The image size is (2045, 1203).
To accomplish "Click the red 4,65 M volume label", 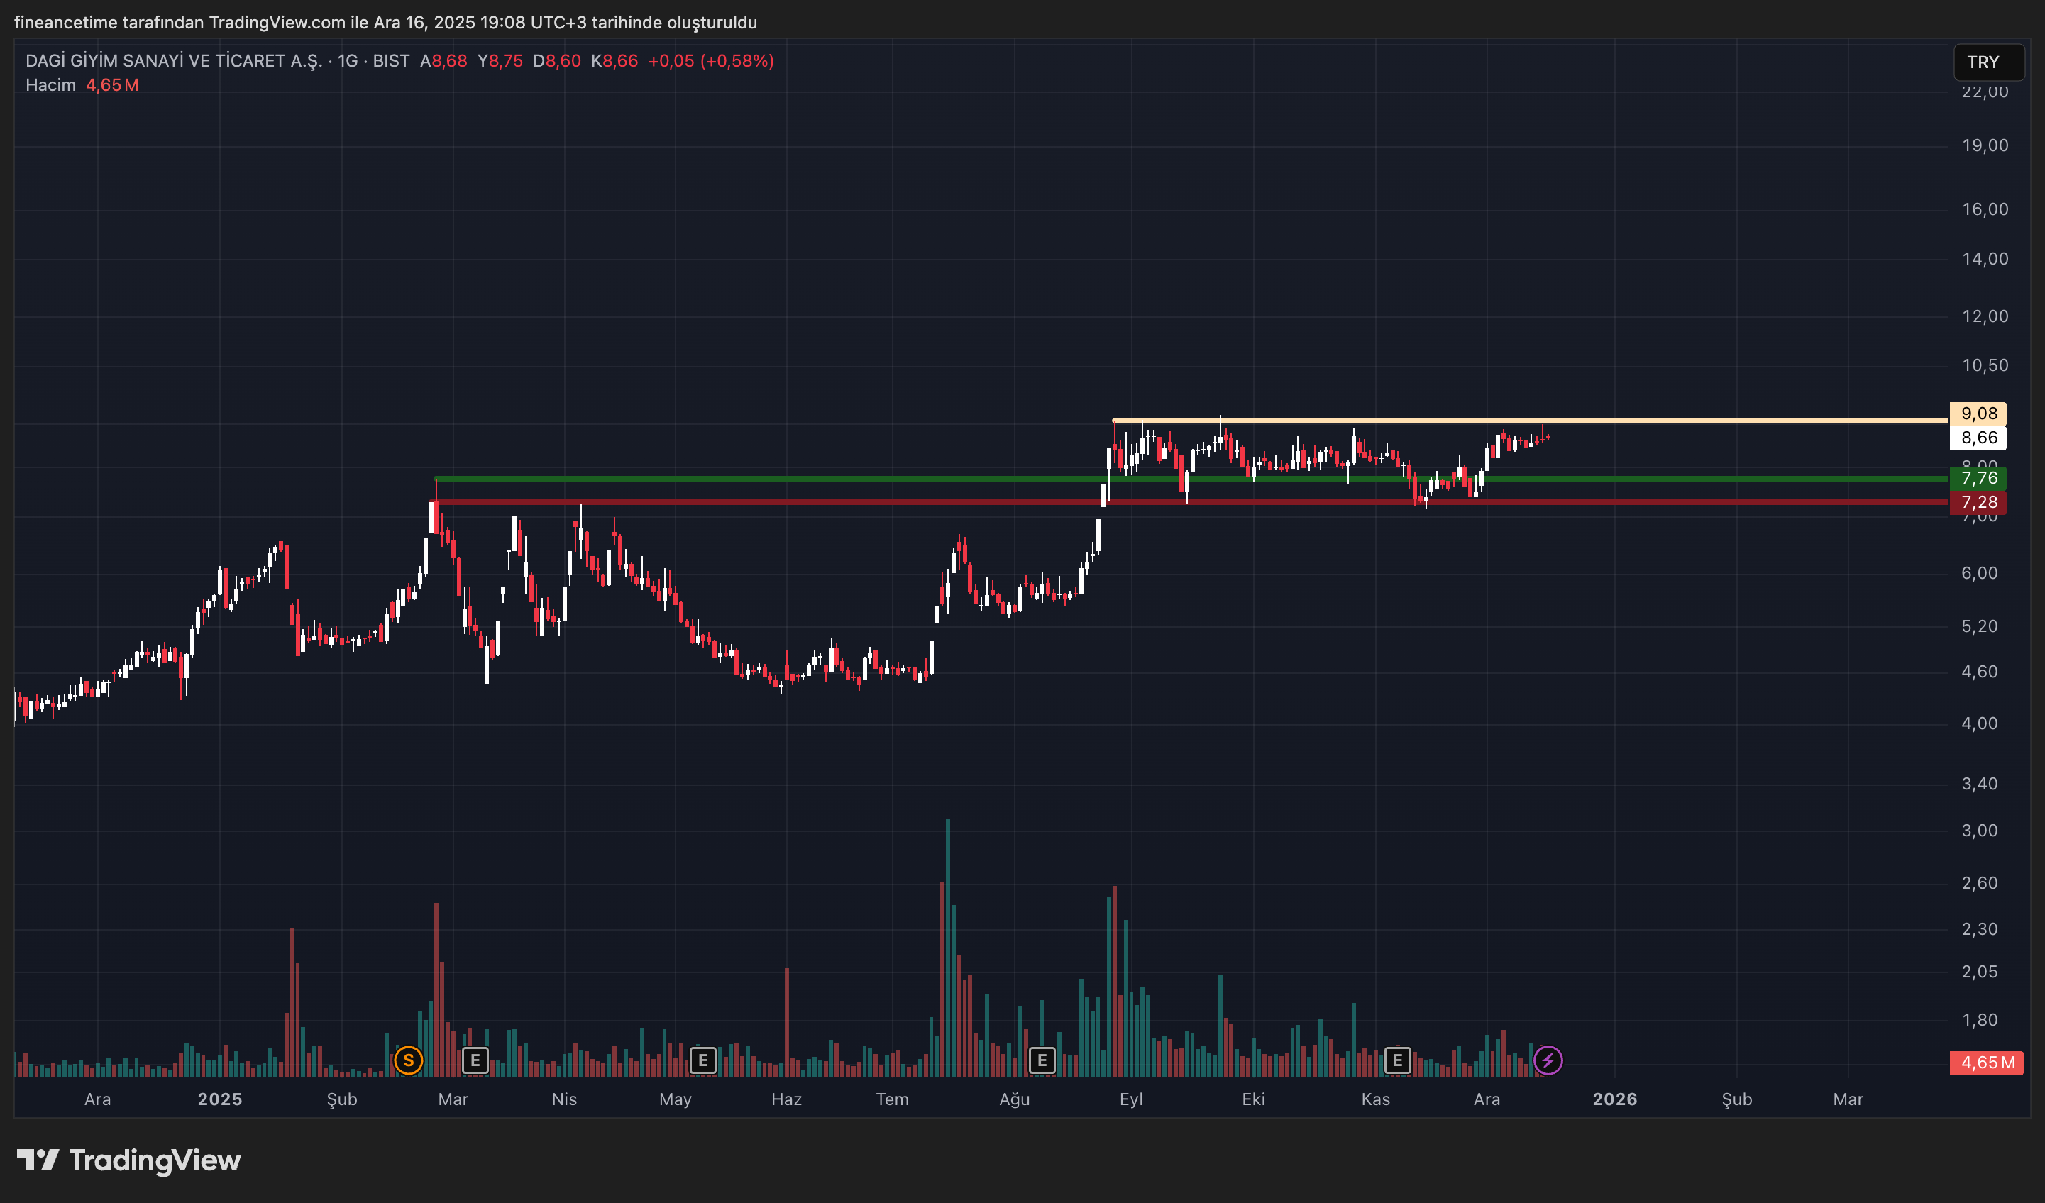I will pyautogui.click(x=1986, y=1063).
